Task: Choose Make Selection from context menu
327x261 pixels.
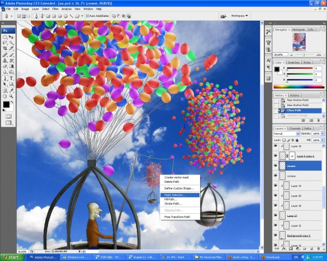Action: pyautogui.click(x=180, y=195)
